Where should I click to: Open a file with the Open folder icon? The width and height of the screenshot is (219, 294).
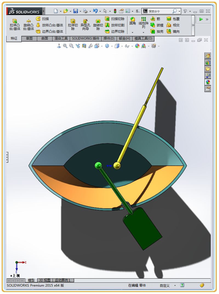[x=66, y=11]
